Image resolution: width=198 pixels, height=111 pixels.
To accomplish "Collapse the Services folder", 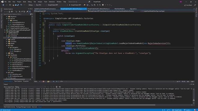I will [x=6, y=18].
